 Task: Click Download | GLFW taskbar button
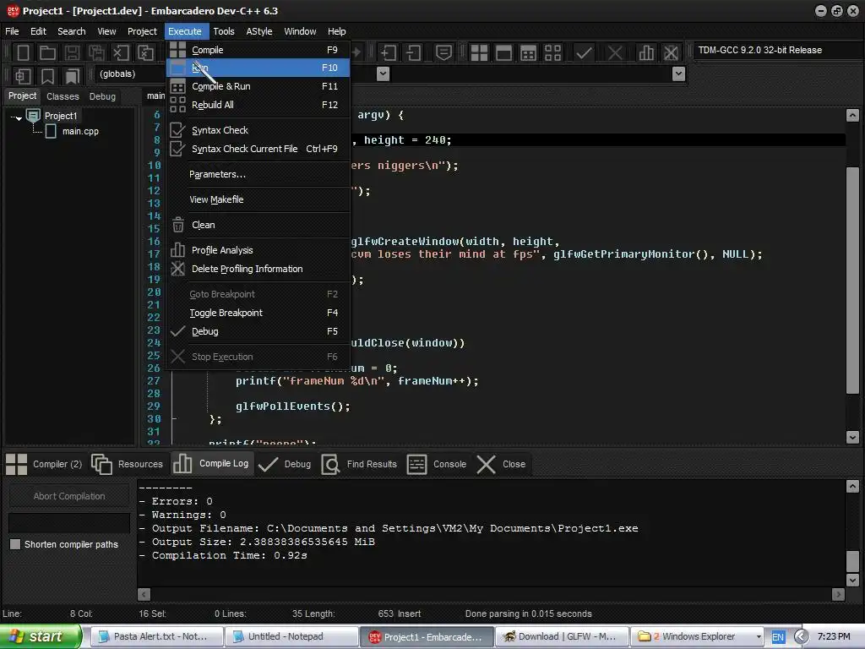[563, 636]
